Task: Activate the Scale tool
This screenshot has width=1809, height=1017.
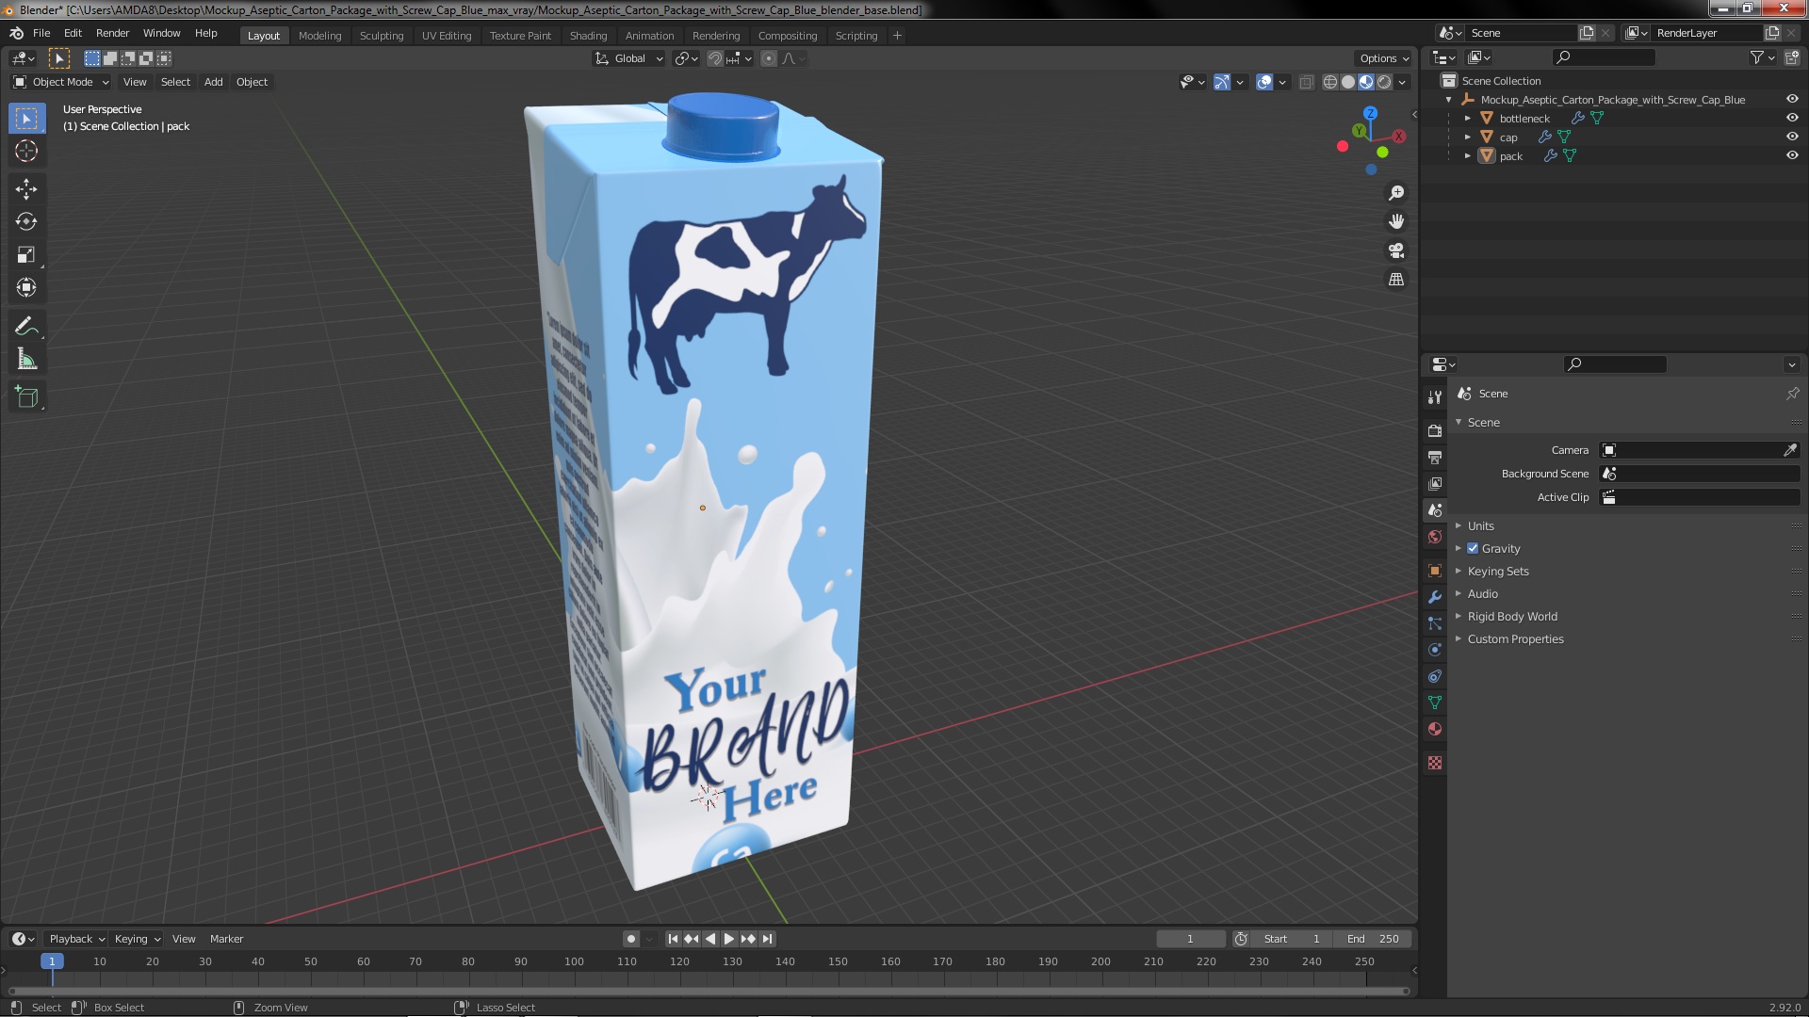Action: [x=26, y=255]
